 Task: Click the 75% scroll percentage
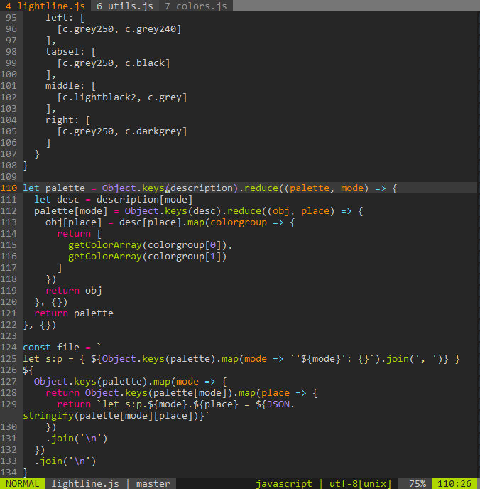pyautogui.click(x=417, y=483)
